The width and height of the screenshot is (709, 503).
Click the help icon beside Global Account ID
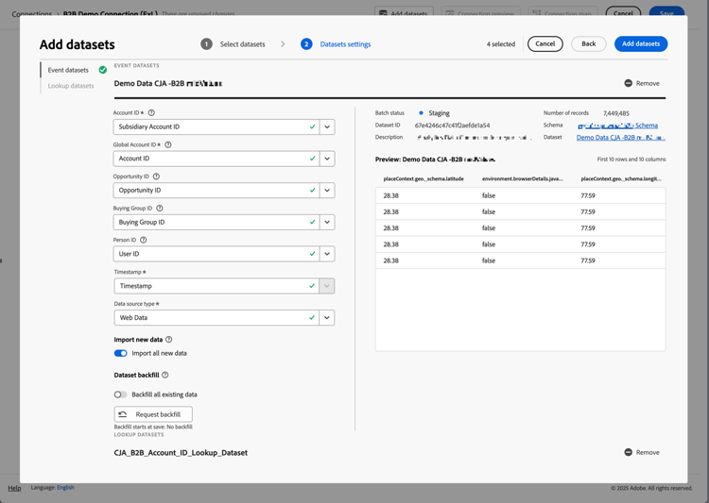(168, 144)
